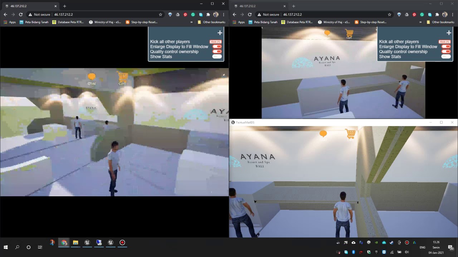
Task: Bookmark this page with star, right browser
Action: tap(390, 15)
